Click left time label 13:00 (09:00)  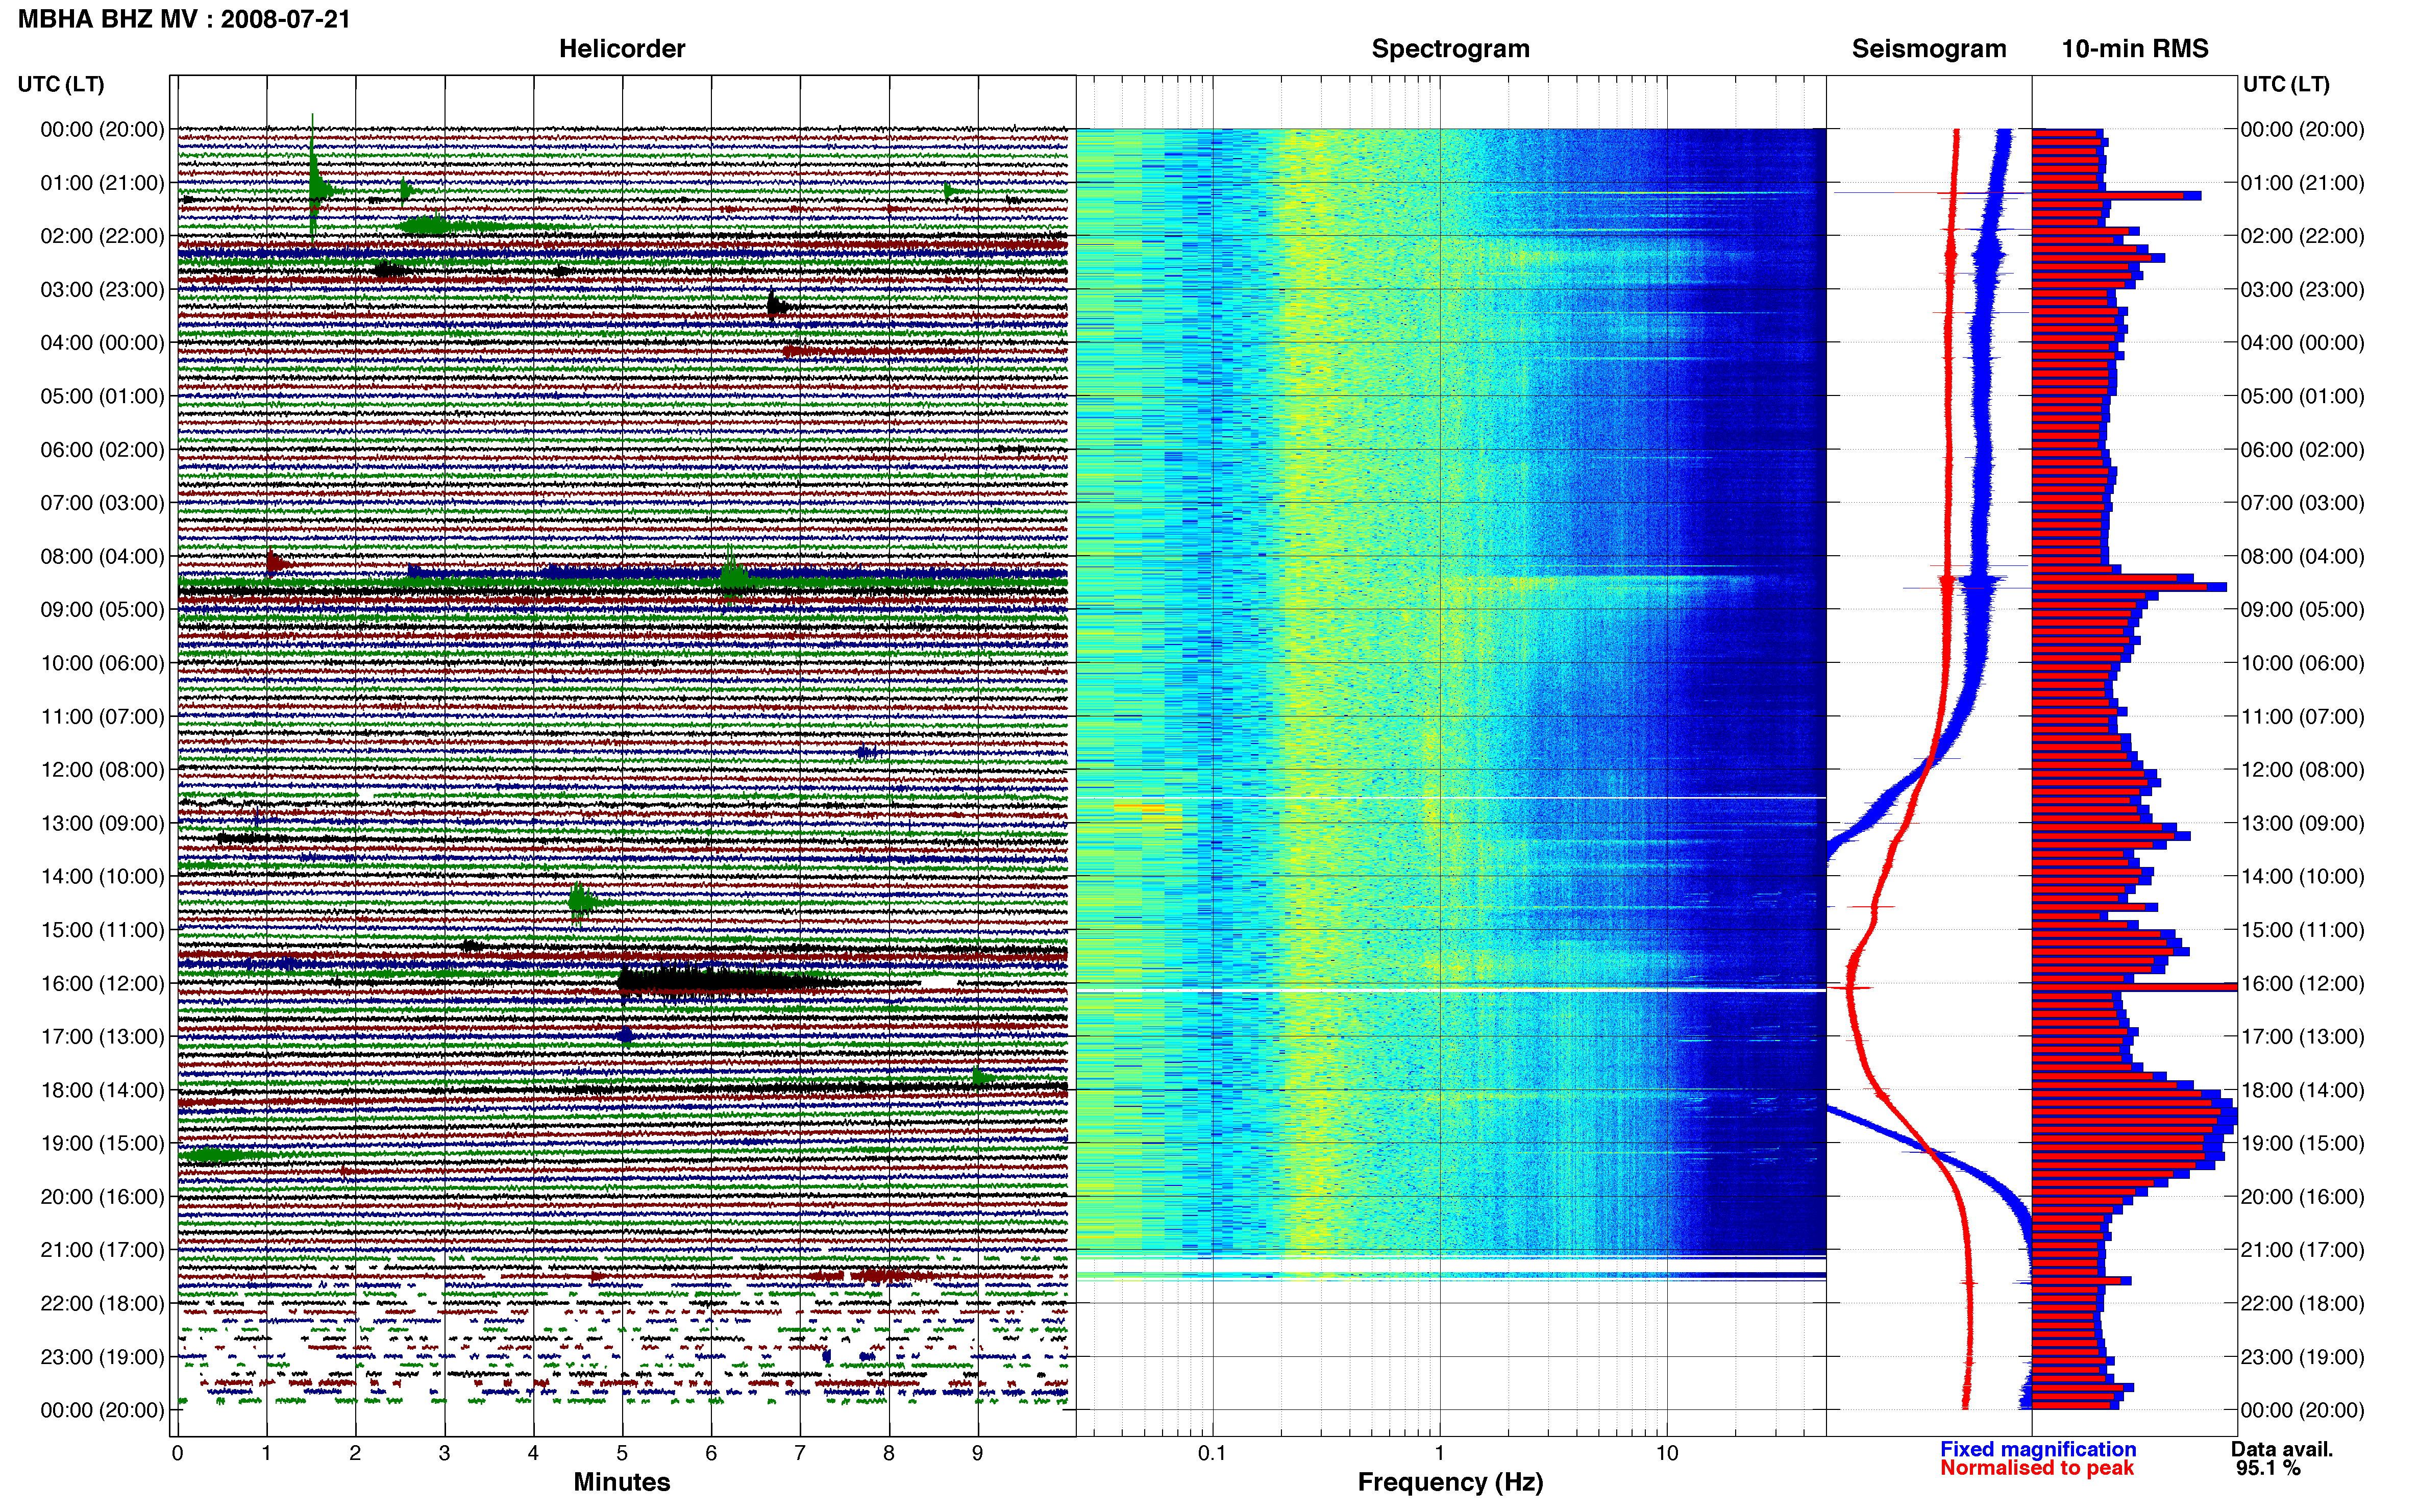click(102, 823)
